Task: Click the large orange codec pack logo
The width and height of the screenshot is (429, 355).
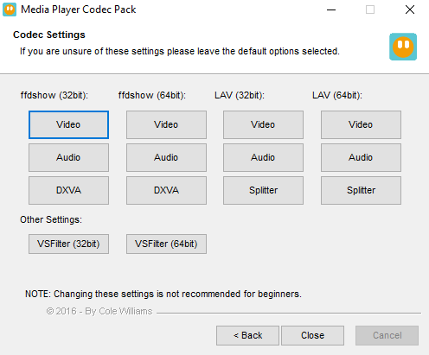Action: pyautogui.click(x=403, y=47)
